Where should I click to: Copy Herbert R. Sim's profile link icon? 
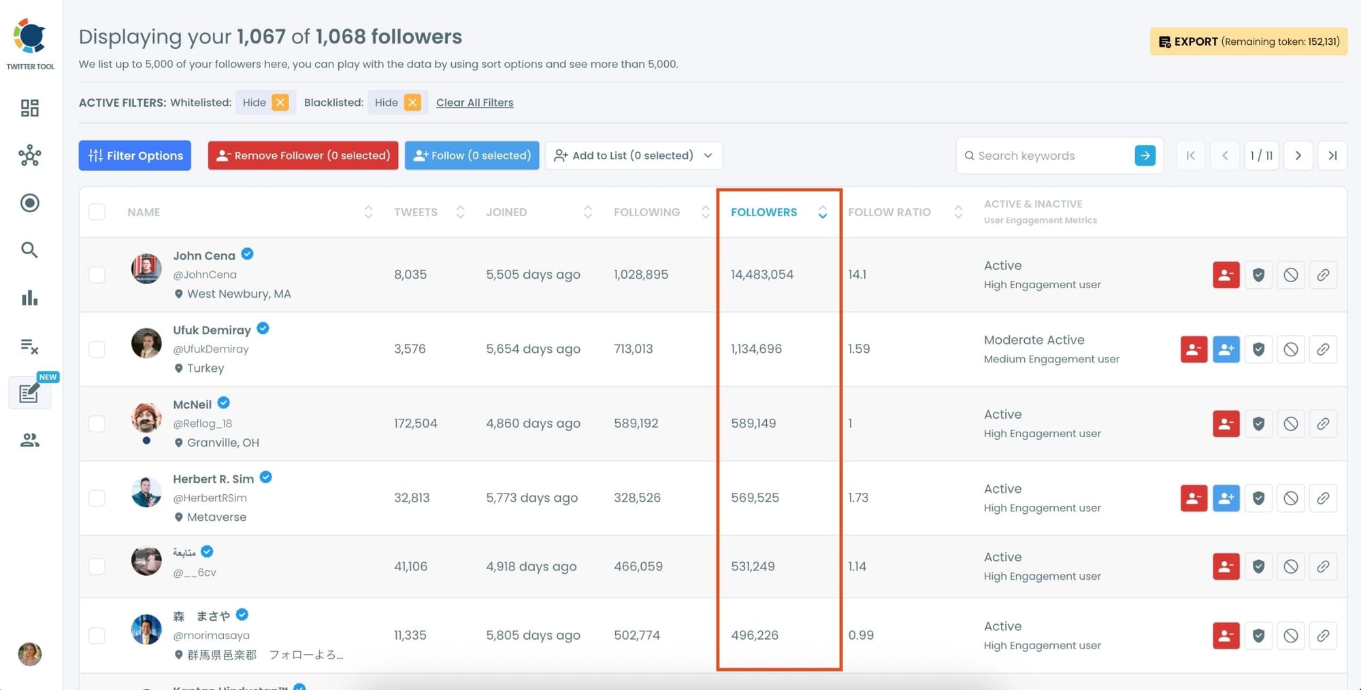[x=1323, y=498]
